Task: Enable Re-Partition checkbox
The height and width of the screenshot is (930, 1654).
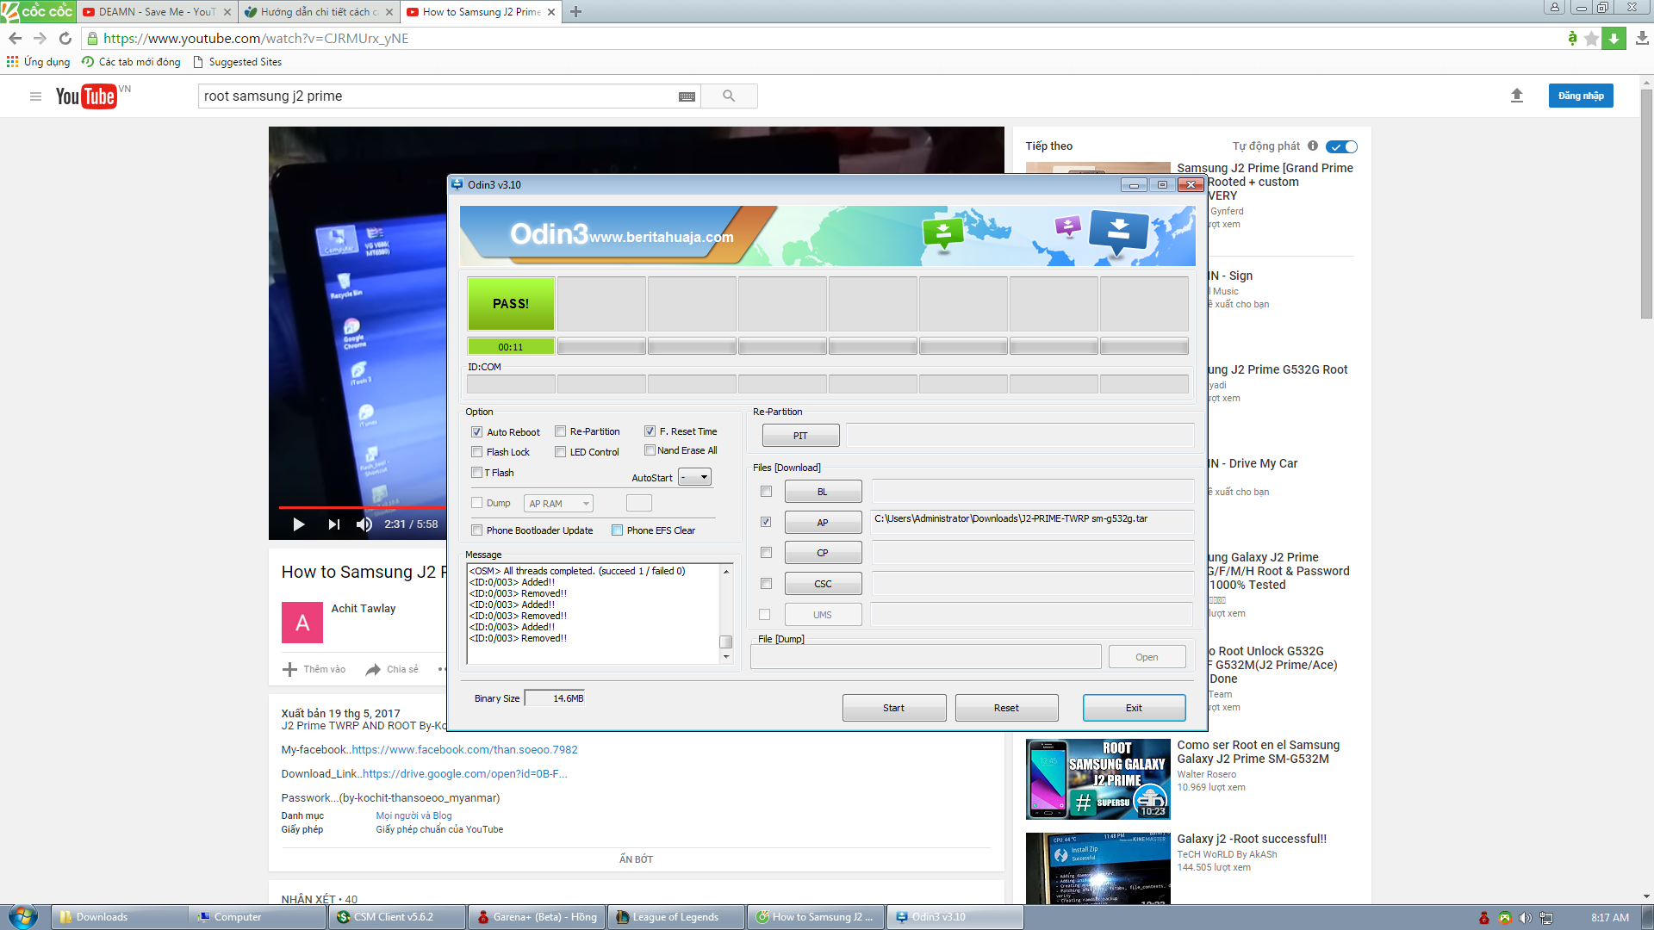Action: coord(560,431)
